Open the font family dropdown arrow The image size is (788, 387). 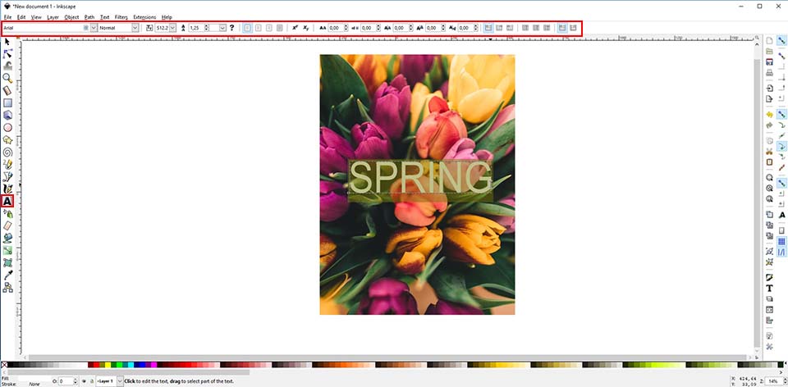pyautogui.click(x=94, y=28)
